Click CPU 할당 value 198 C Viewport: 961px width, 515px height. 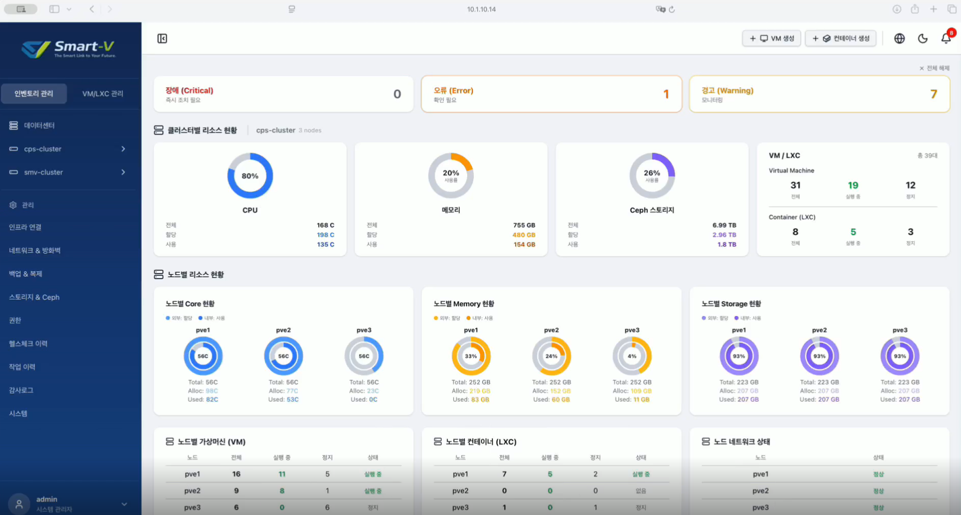click(x=325, y=235)
